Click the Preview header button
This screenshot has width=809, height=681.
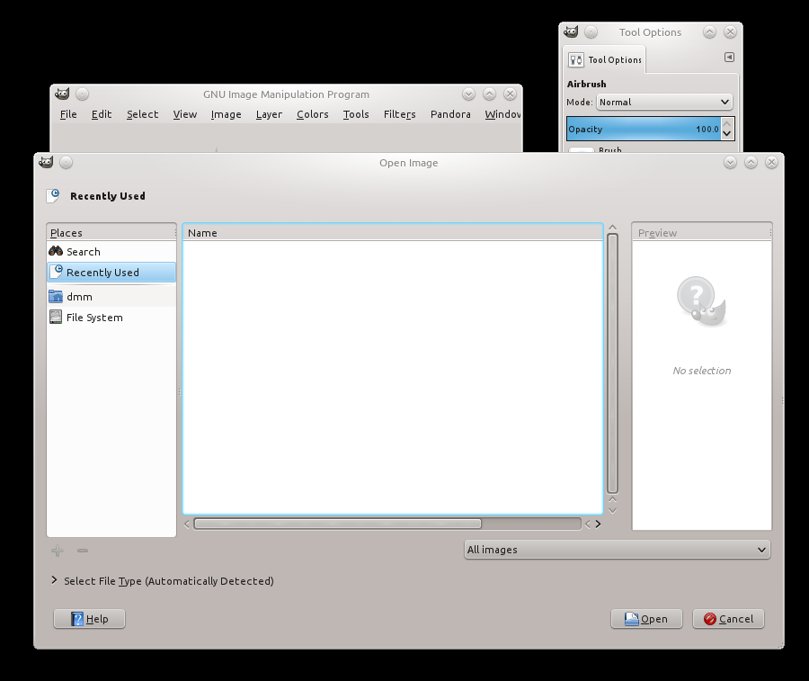[x=702, y=233]
